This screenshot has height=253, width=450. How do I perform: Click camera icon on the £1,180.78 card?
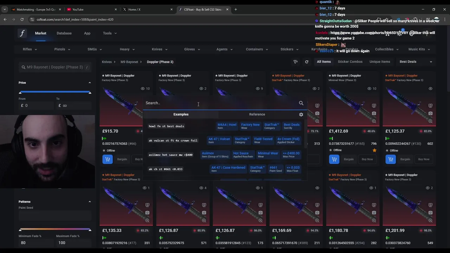(374, 213)
